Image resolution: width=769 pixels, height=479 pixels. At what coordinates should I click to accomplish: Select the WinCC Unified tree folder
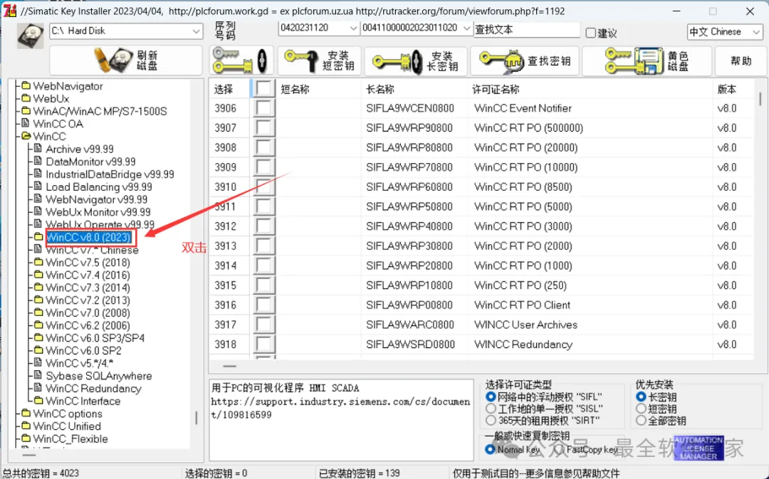[67, 426]
